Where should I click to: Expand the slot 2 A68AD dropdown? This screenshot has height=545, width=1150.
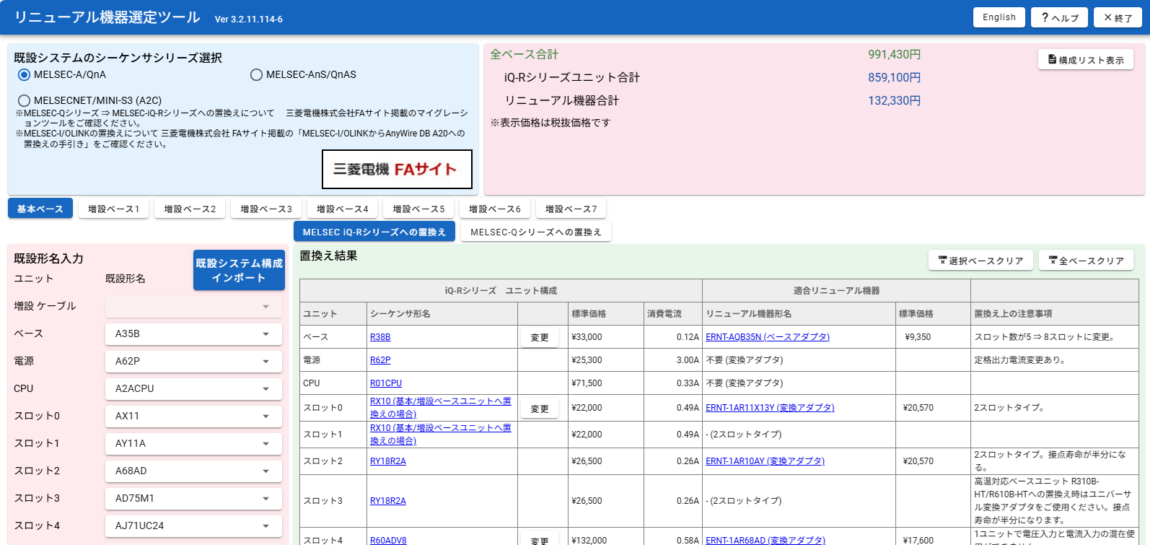point(193,471)
